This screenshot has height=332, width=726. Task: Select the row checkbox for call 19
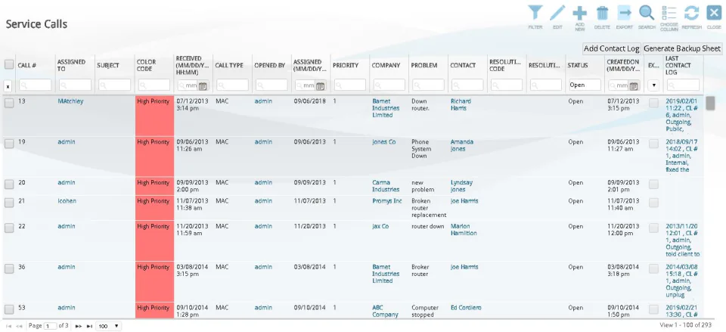(9, 144)
